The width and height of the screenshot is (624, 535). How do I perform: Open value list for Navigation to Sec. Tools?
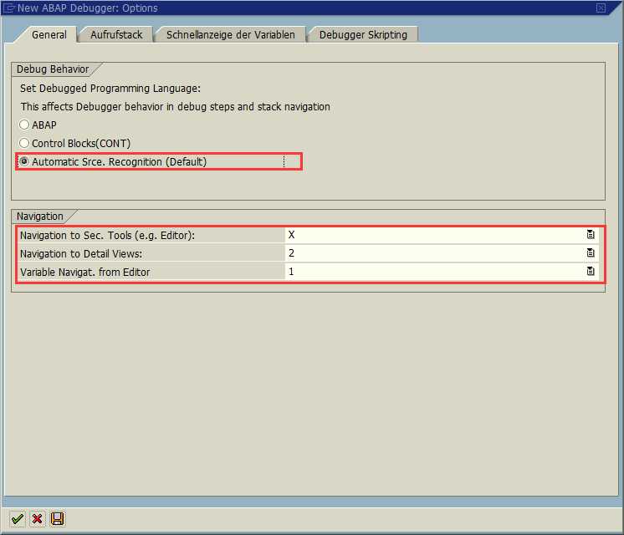591,235
